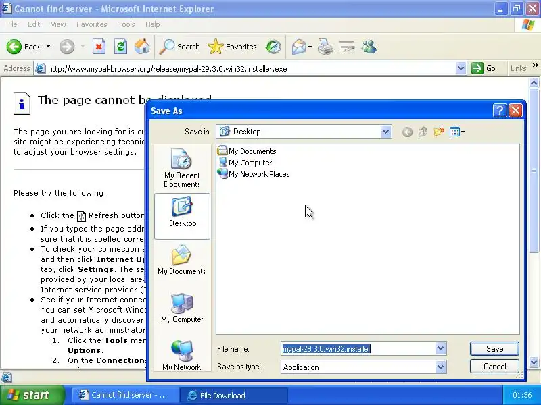Screen dimensions: 541x405
Task: Click the page scrollbar down arrow
Action: coord(534,362)
